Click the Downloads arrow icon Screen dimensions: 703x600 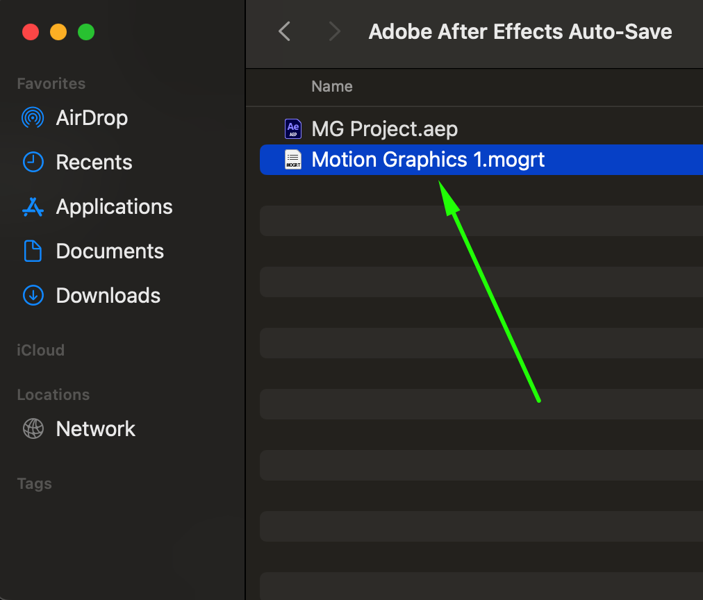pyautogui.click(x=33, y=296)
